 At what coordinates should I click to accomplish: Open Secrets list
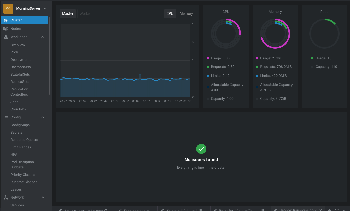pos(16,132)
